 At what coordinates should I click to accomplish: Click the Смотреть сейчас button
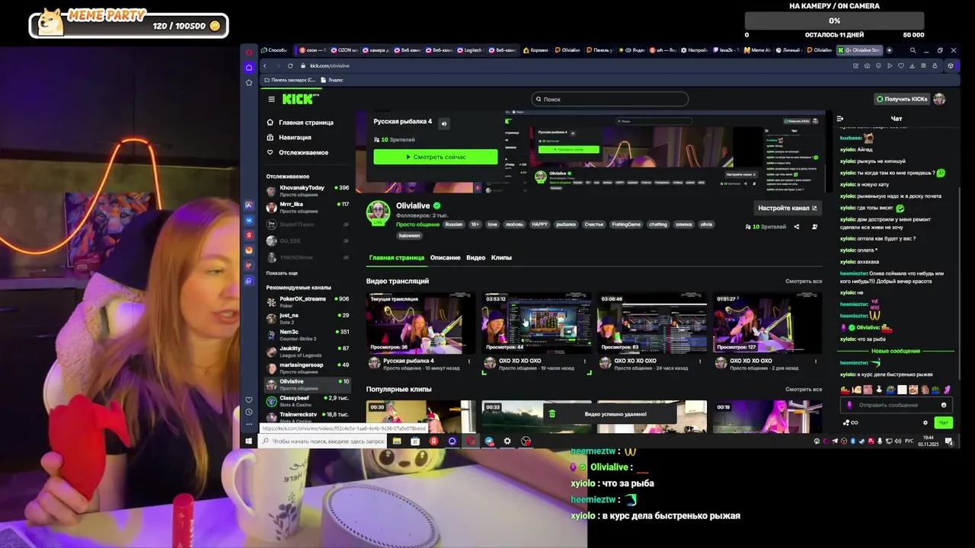coord(436,157)
